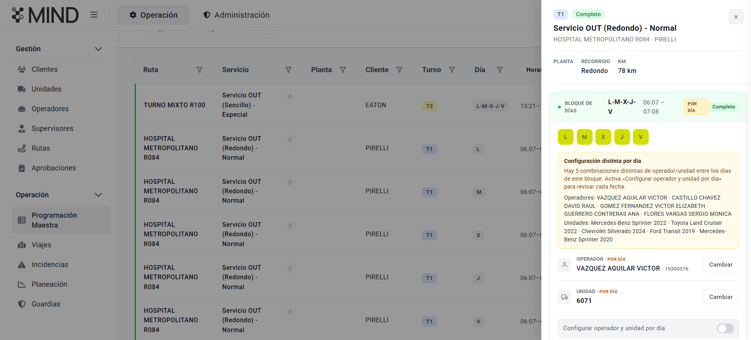Click Cambiar next to operator VAZQUEZ AGUILAR
Image resolution: width=751 pixels, height=340 pixels.
[721, 265]
